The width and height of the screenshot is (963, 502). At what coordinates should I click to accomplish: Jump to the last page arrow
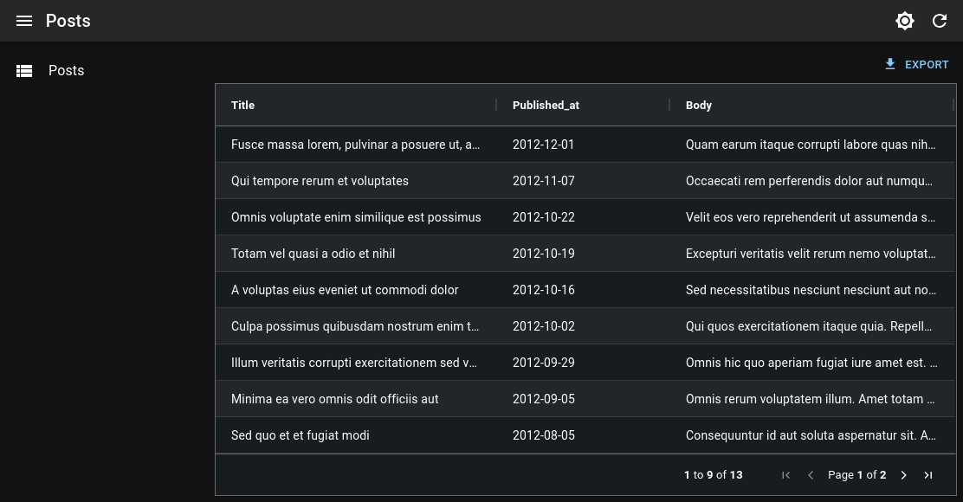point(928,475)
